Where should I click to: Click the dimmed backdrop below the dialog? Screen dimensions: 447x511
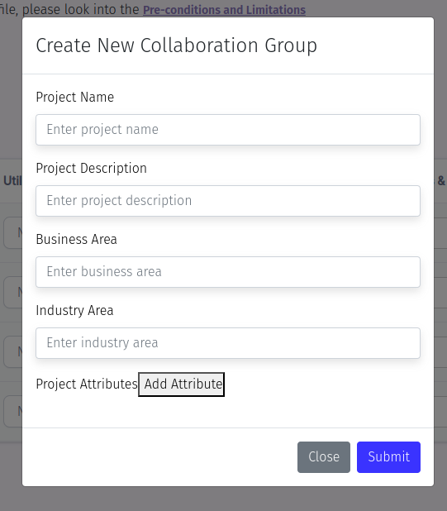coord(223,499)
